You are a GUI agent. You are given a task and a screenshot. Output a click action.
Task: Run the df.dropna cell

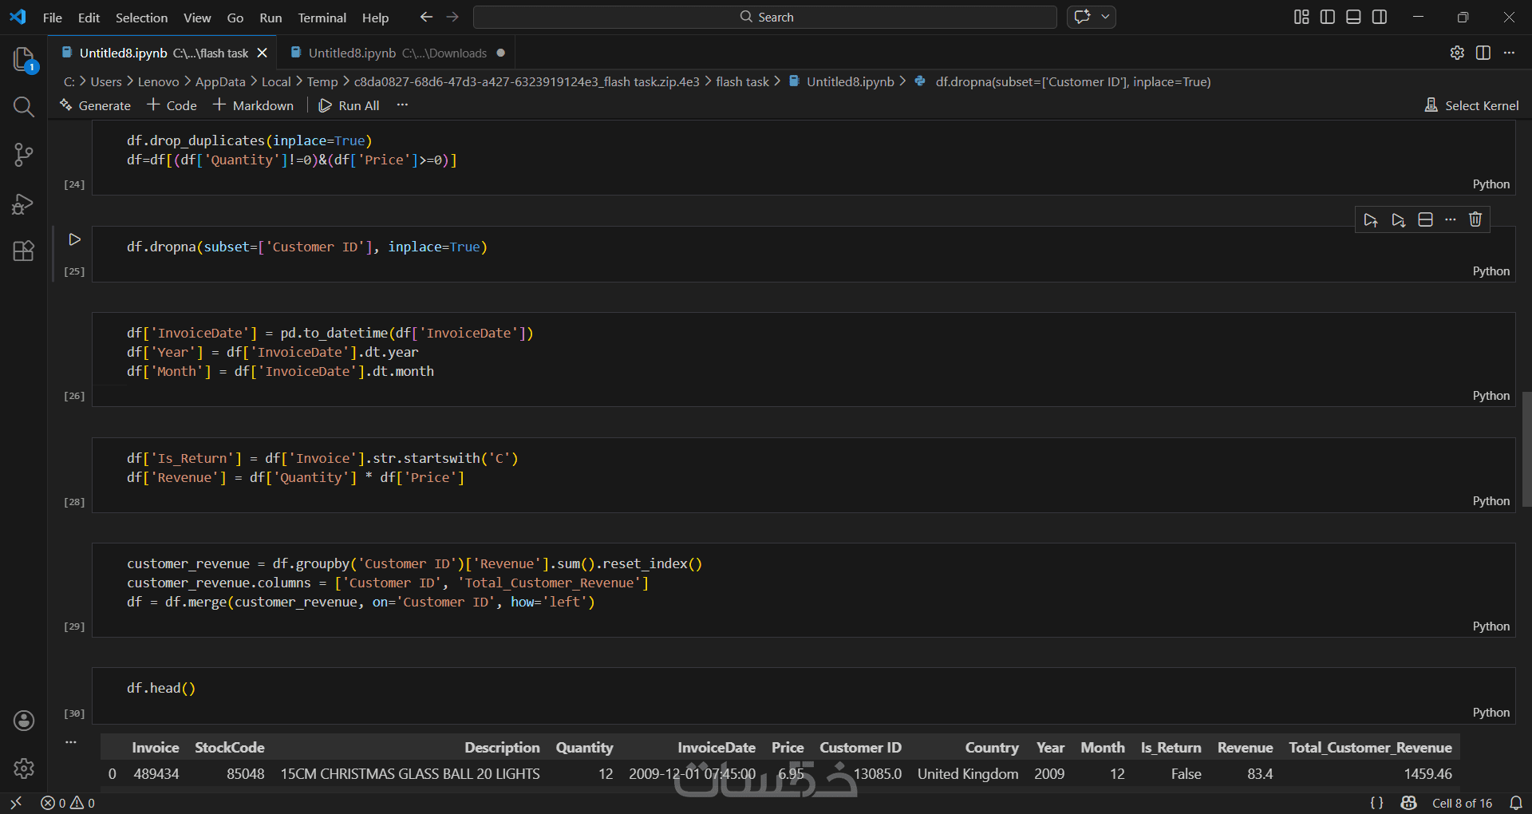coord(74,239)
